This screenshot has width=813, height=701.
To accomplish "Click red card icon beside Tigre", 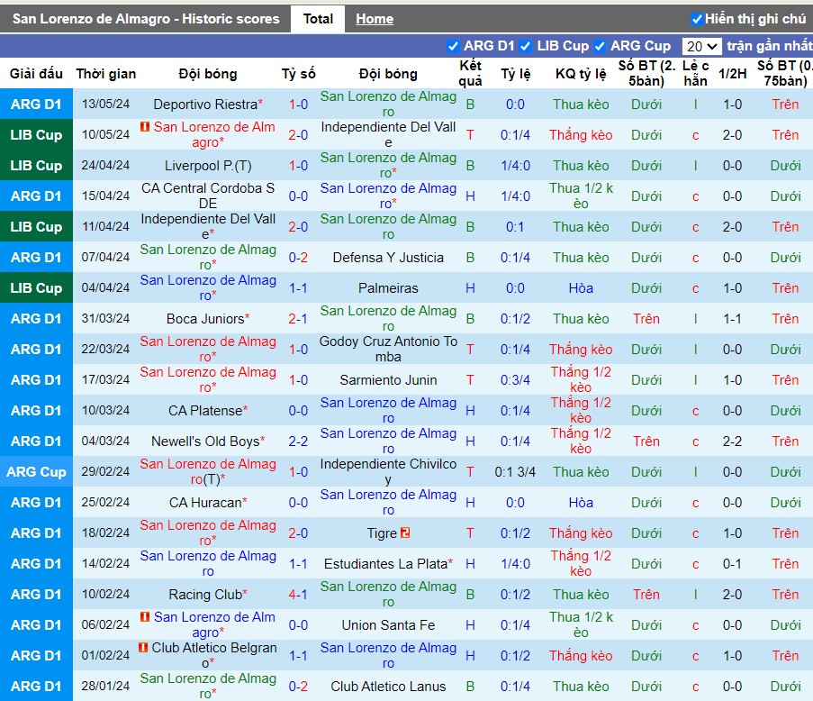I will tap(405, 533).
